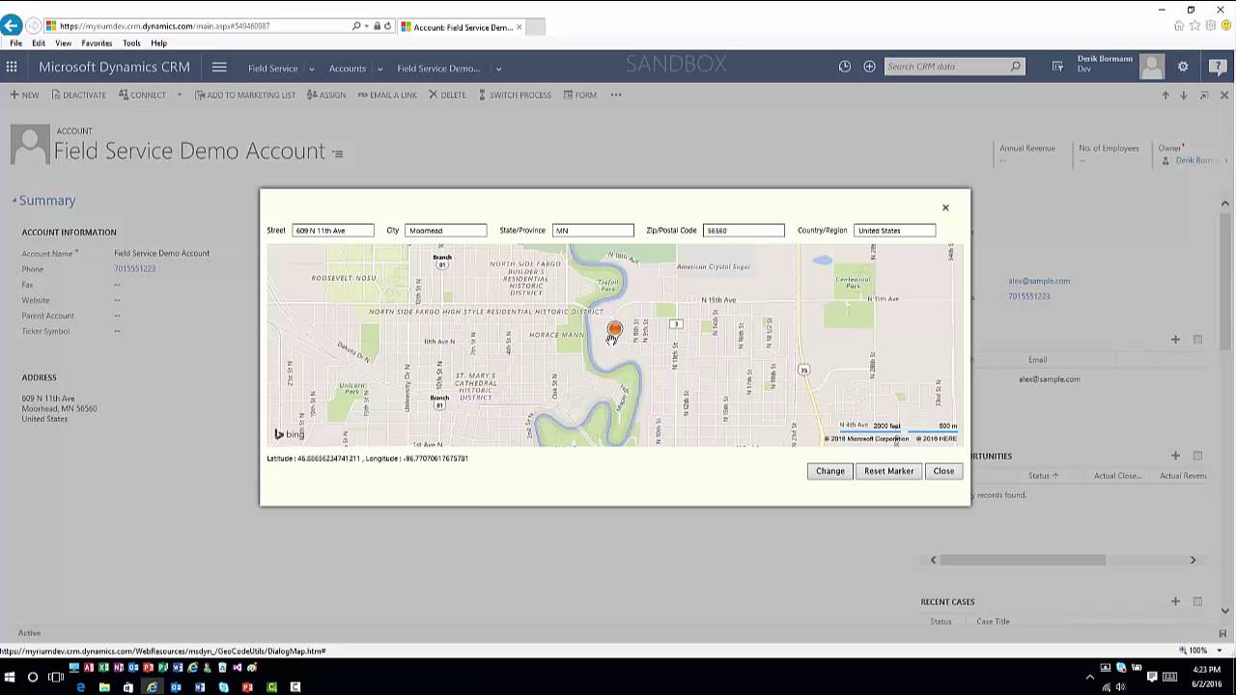The height and width of the screenshot is (695, 1236).
Task: Open advanced find filter icon
Action: (x=1057, y=67)
